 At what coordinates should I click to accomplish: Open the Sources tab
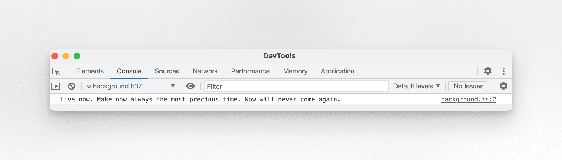[x=167, y=71]
